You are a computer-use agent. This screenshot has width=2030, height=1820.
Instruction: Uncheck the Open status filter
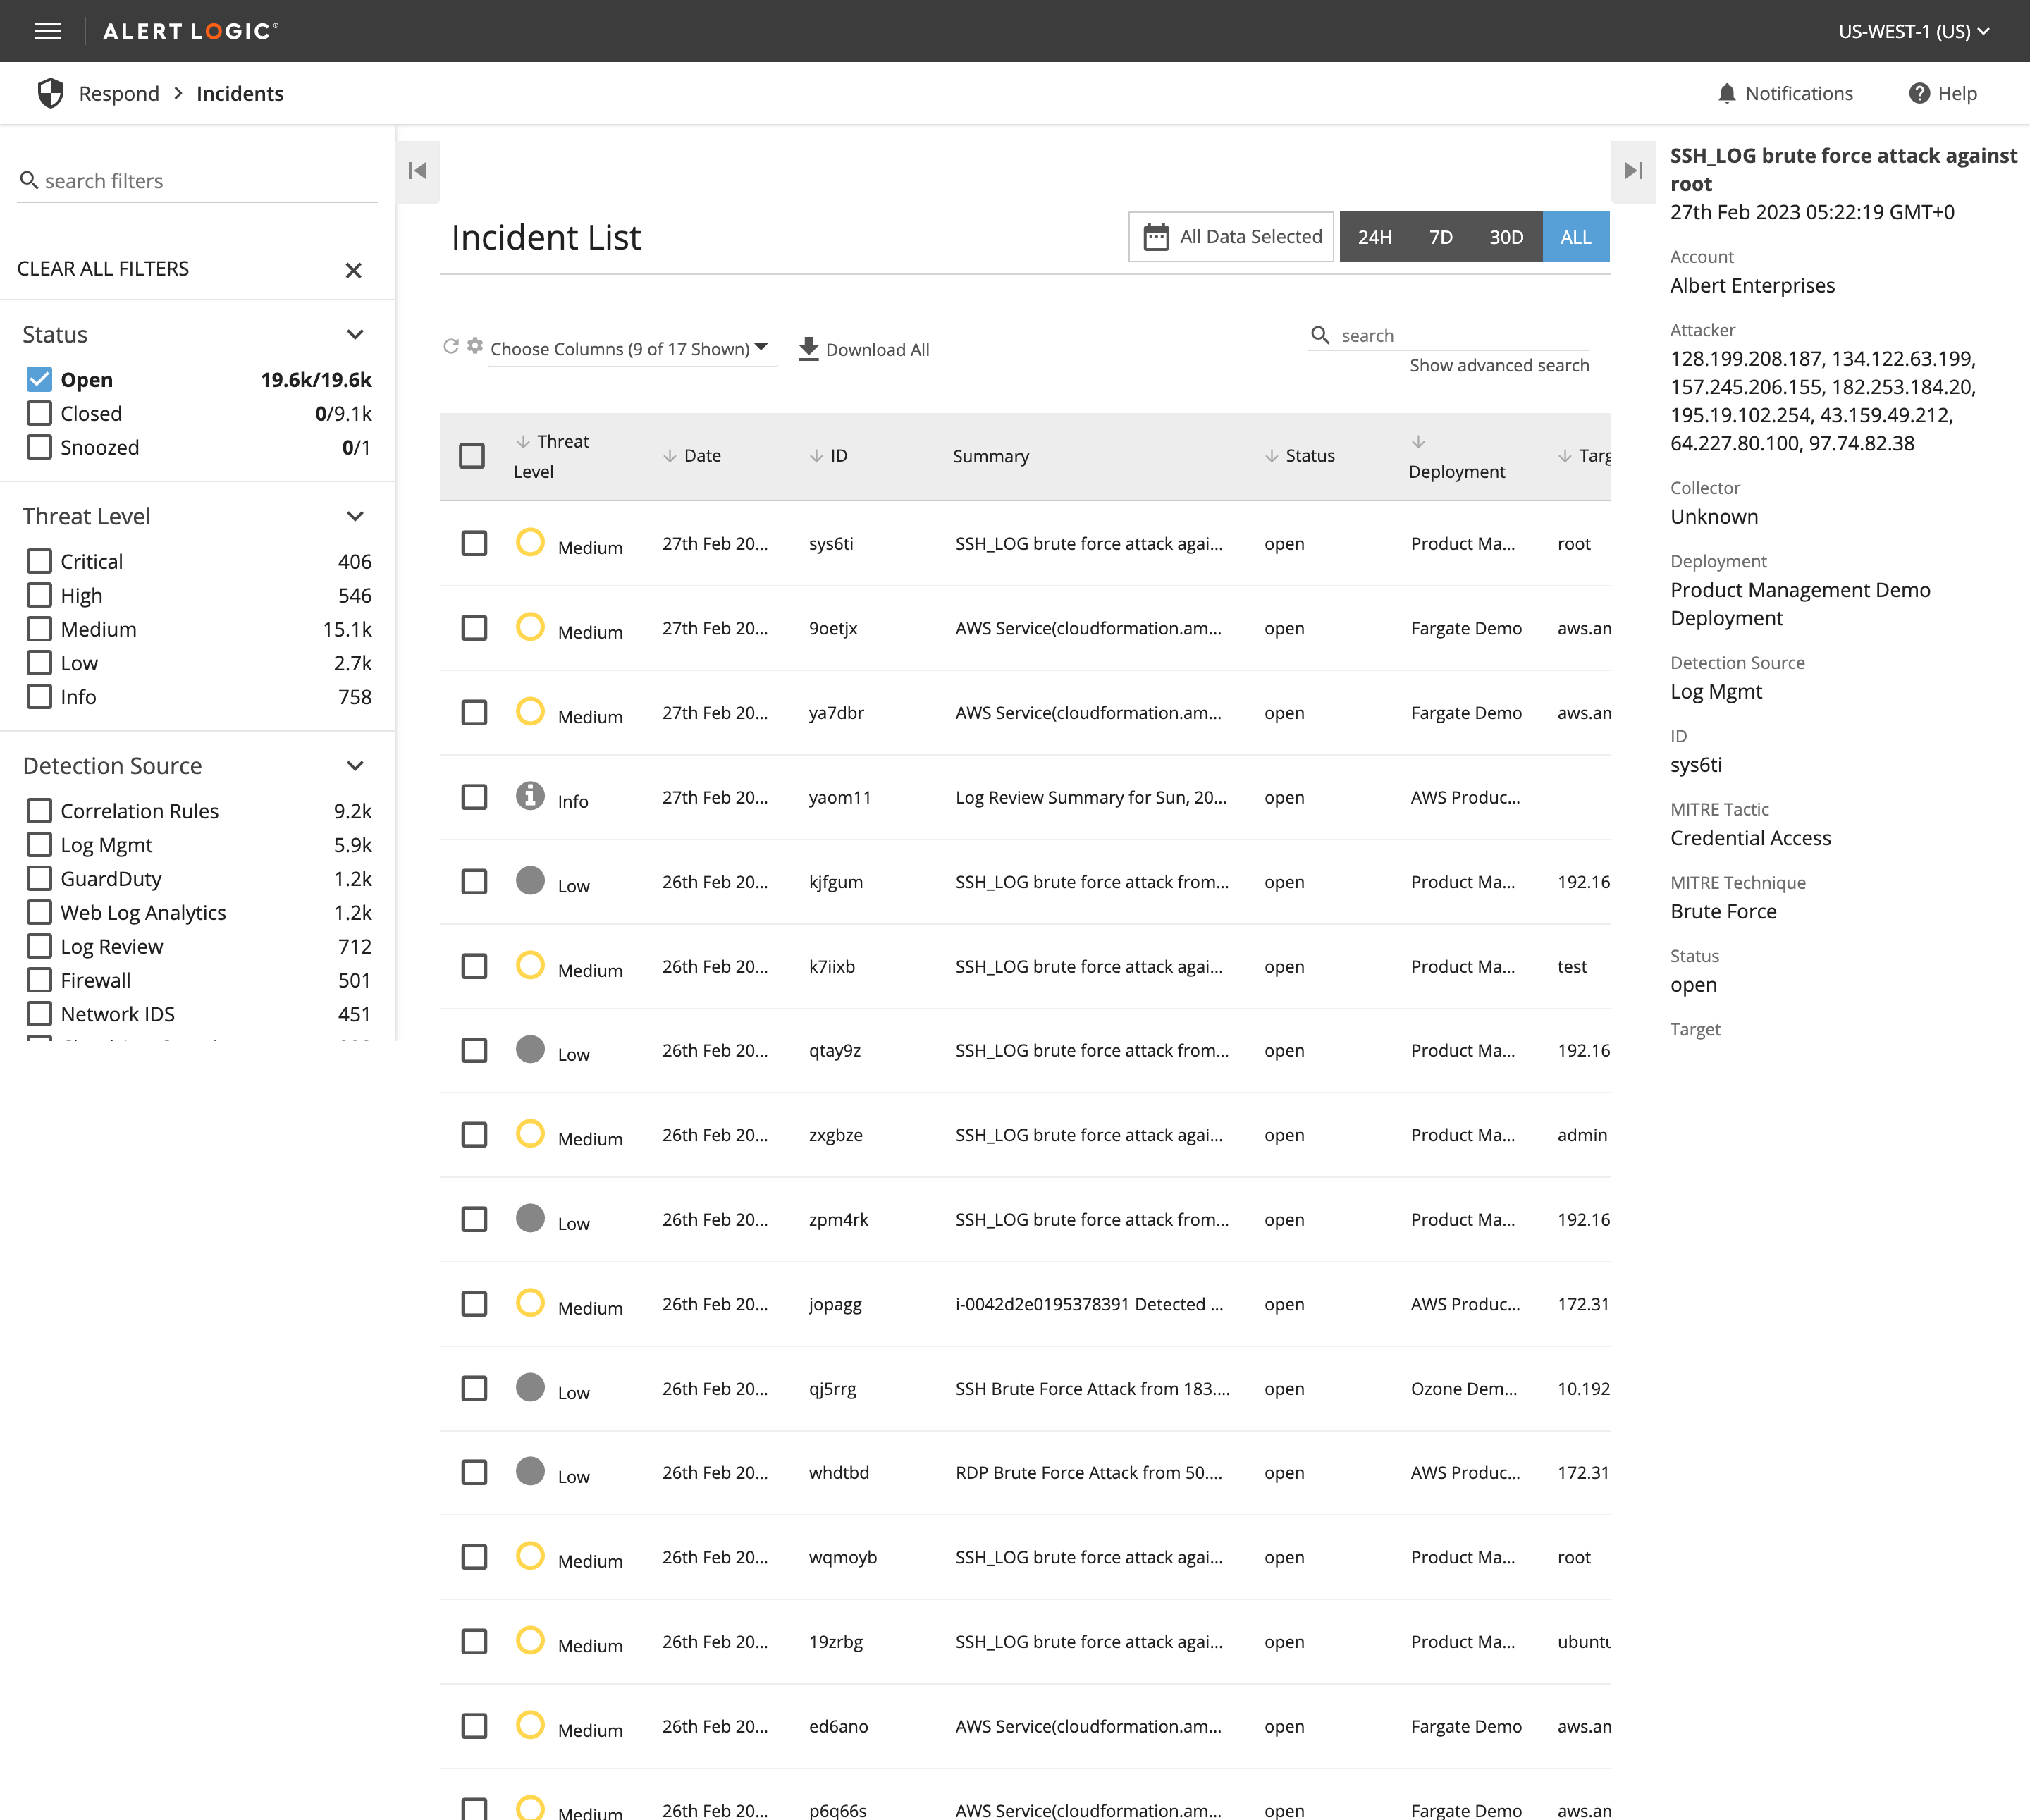(39, 379)
